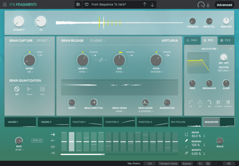
Task: Click the Grain Shape curve icon
Action: (145, 102)
